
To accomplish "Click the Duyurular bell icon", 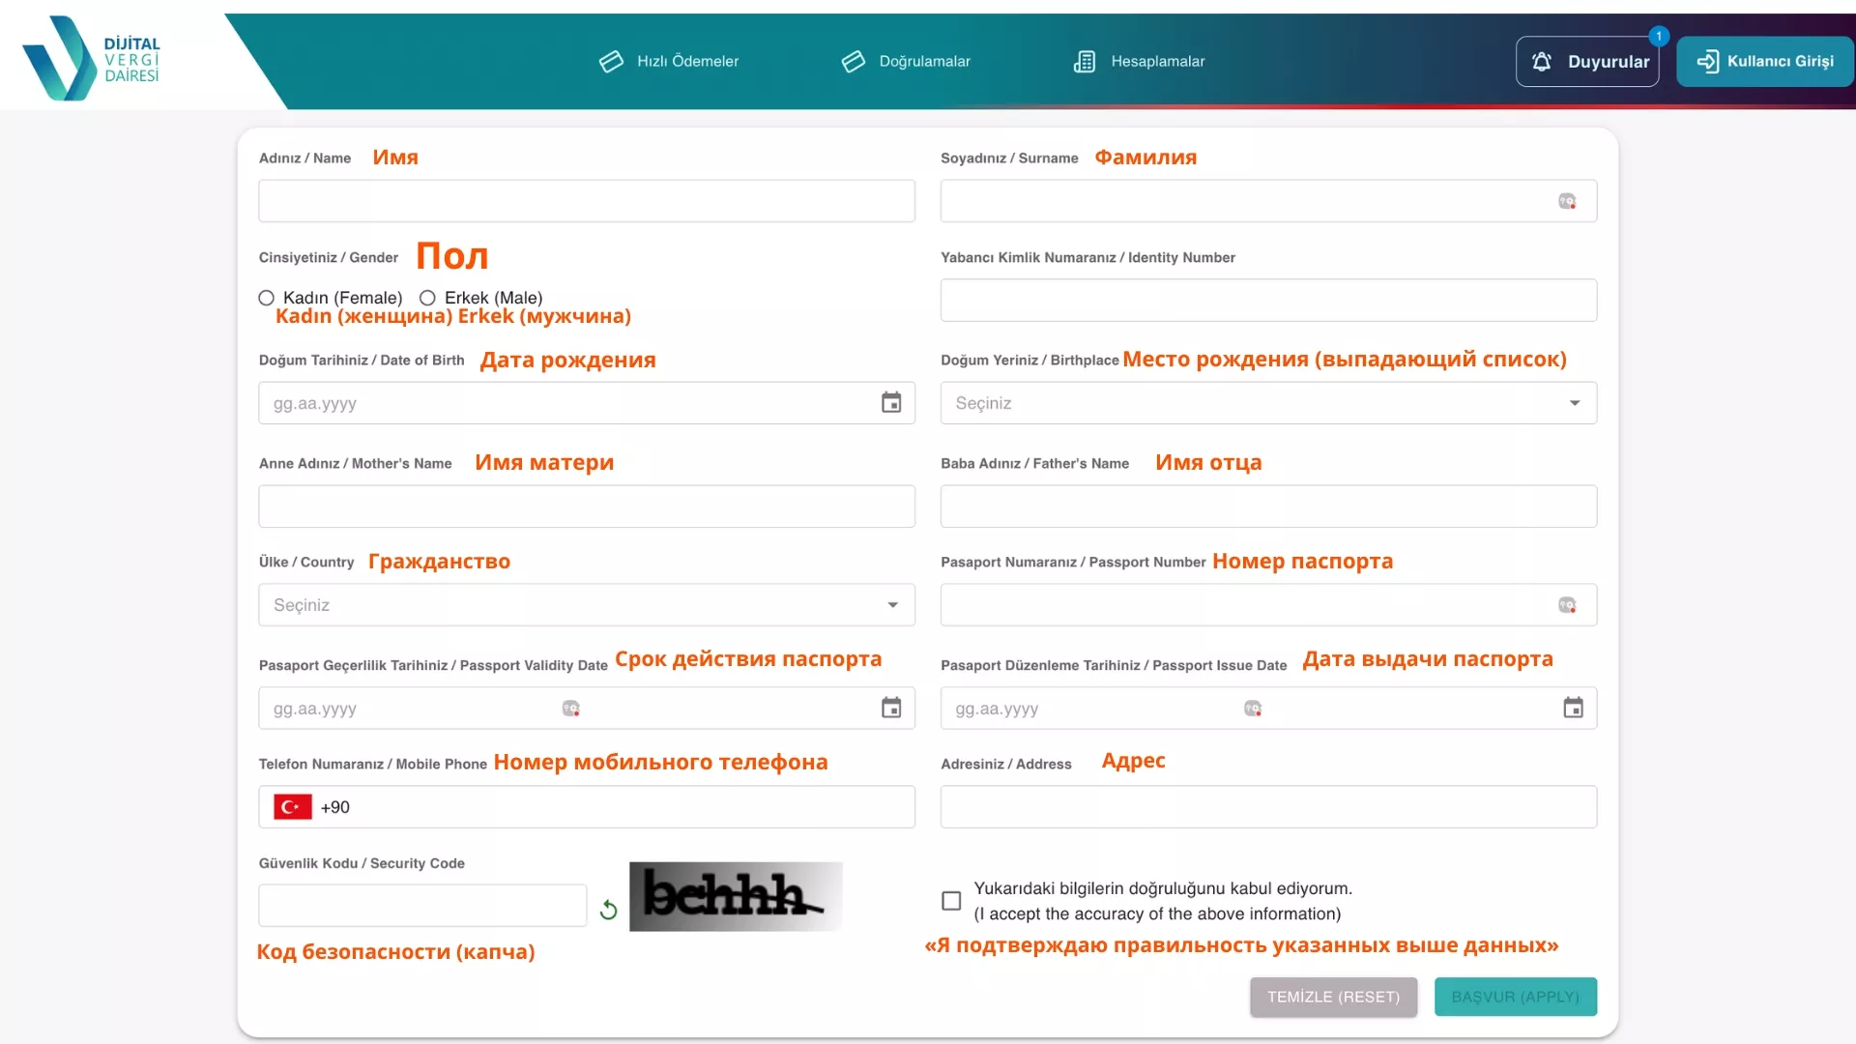I will tap(1542, 62).
